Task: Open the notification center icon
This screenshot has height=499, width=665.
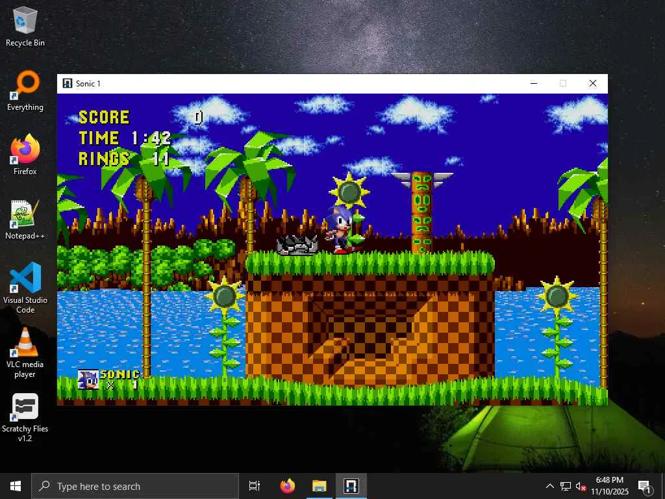Action: pyautogui.click(x=644, y=486)
